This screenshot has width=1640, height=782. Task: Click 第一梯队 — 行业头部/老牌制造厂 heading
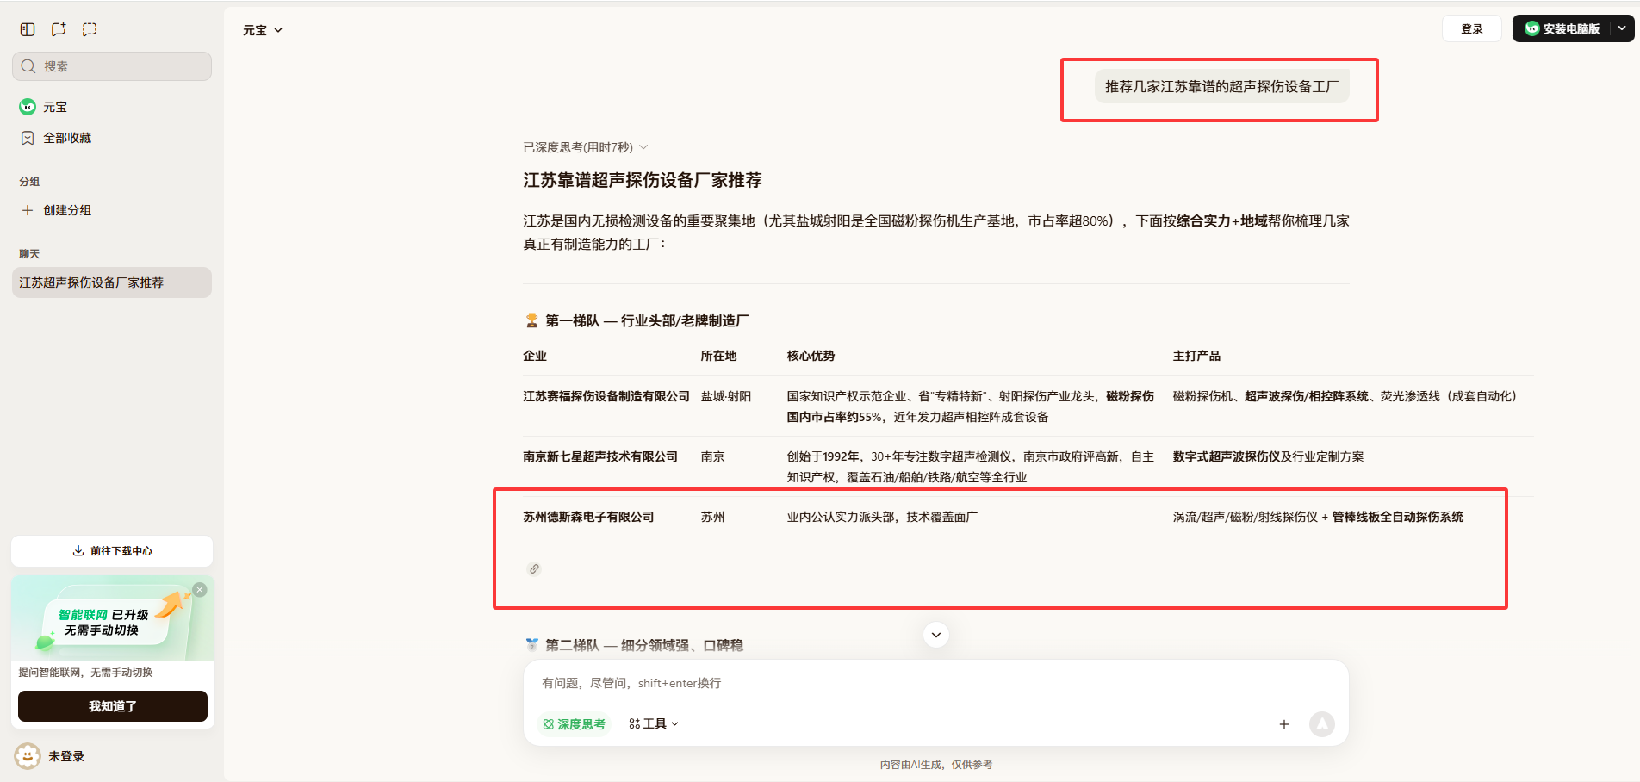click(647, 320)
